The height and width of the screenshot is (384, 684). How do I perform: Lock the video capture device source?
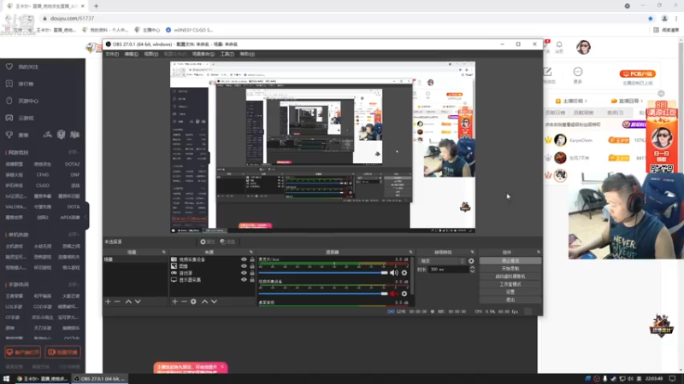pos(251,259)
